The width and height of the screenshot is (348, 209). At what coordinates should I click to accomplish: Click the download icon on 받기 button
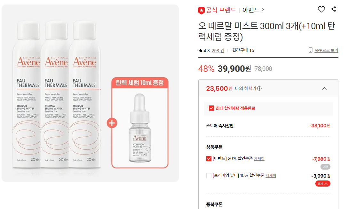(x=326, y=184)
